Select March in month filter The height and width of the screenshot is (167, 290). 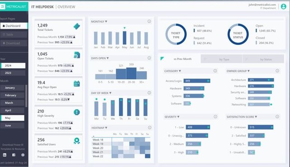12,103
